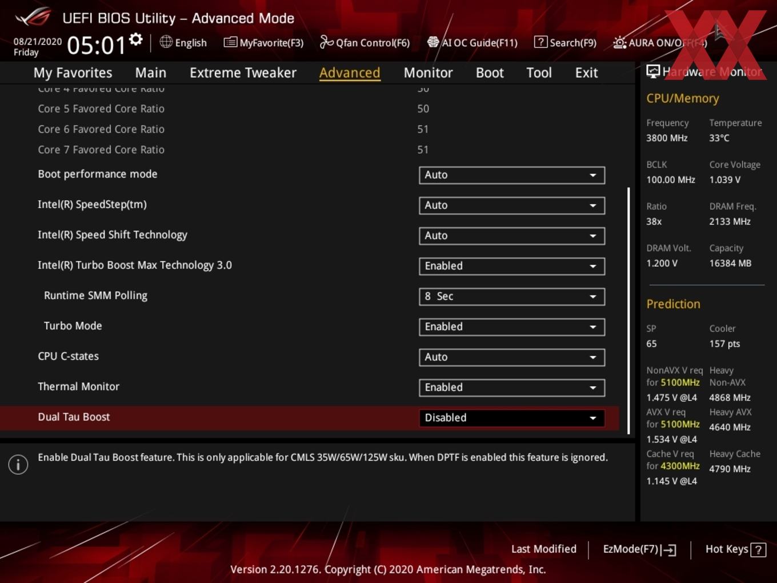Open CPU C-states Auto dropdown
The image size is (777, 583).
[511, 357]
